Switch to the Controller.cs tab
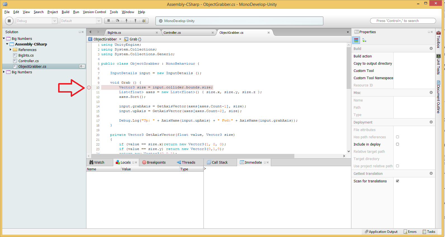The image size is (445, 237). pyautogui.click(x=172, y=33)
